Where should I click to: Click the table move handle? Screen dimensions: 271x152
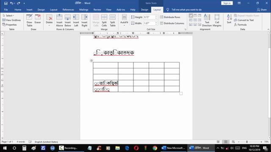[x=91, y=60]
